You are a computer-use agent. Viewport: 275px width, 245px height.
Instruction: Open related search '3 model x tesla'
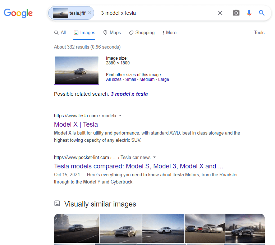pos(129,94)
